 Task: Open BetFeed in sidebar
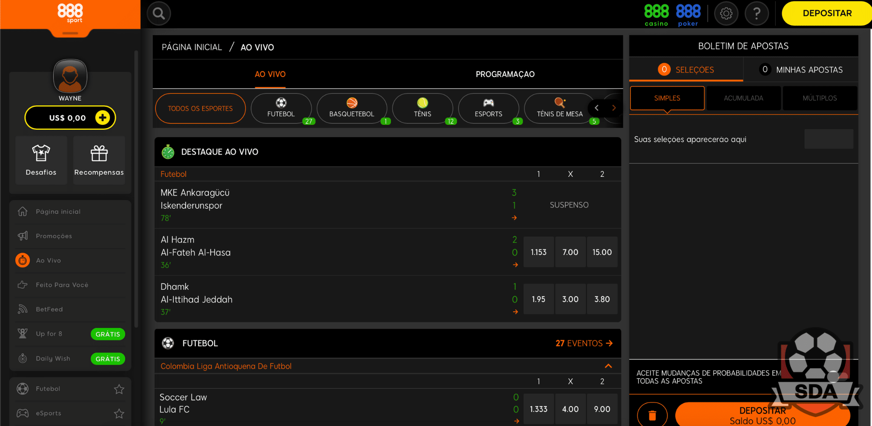coord(70,309)
